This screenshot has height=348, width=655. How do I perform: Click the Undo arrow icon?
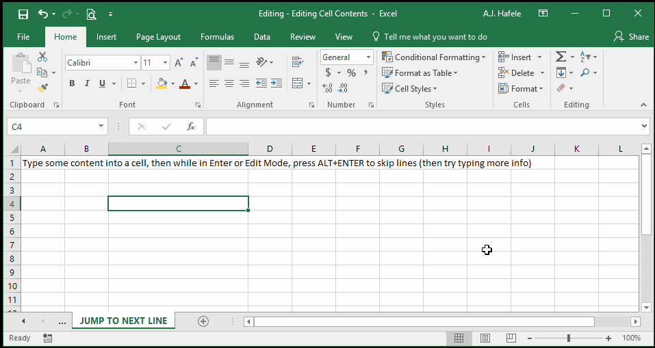click(x=43, y=14)
